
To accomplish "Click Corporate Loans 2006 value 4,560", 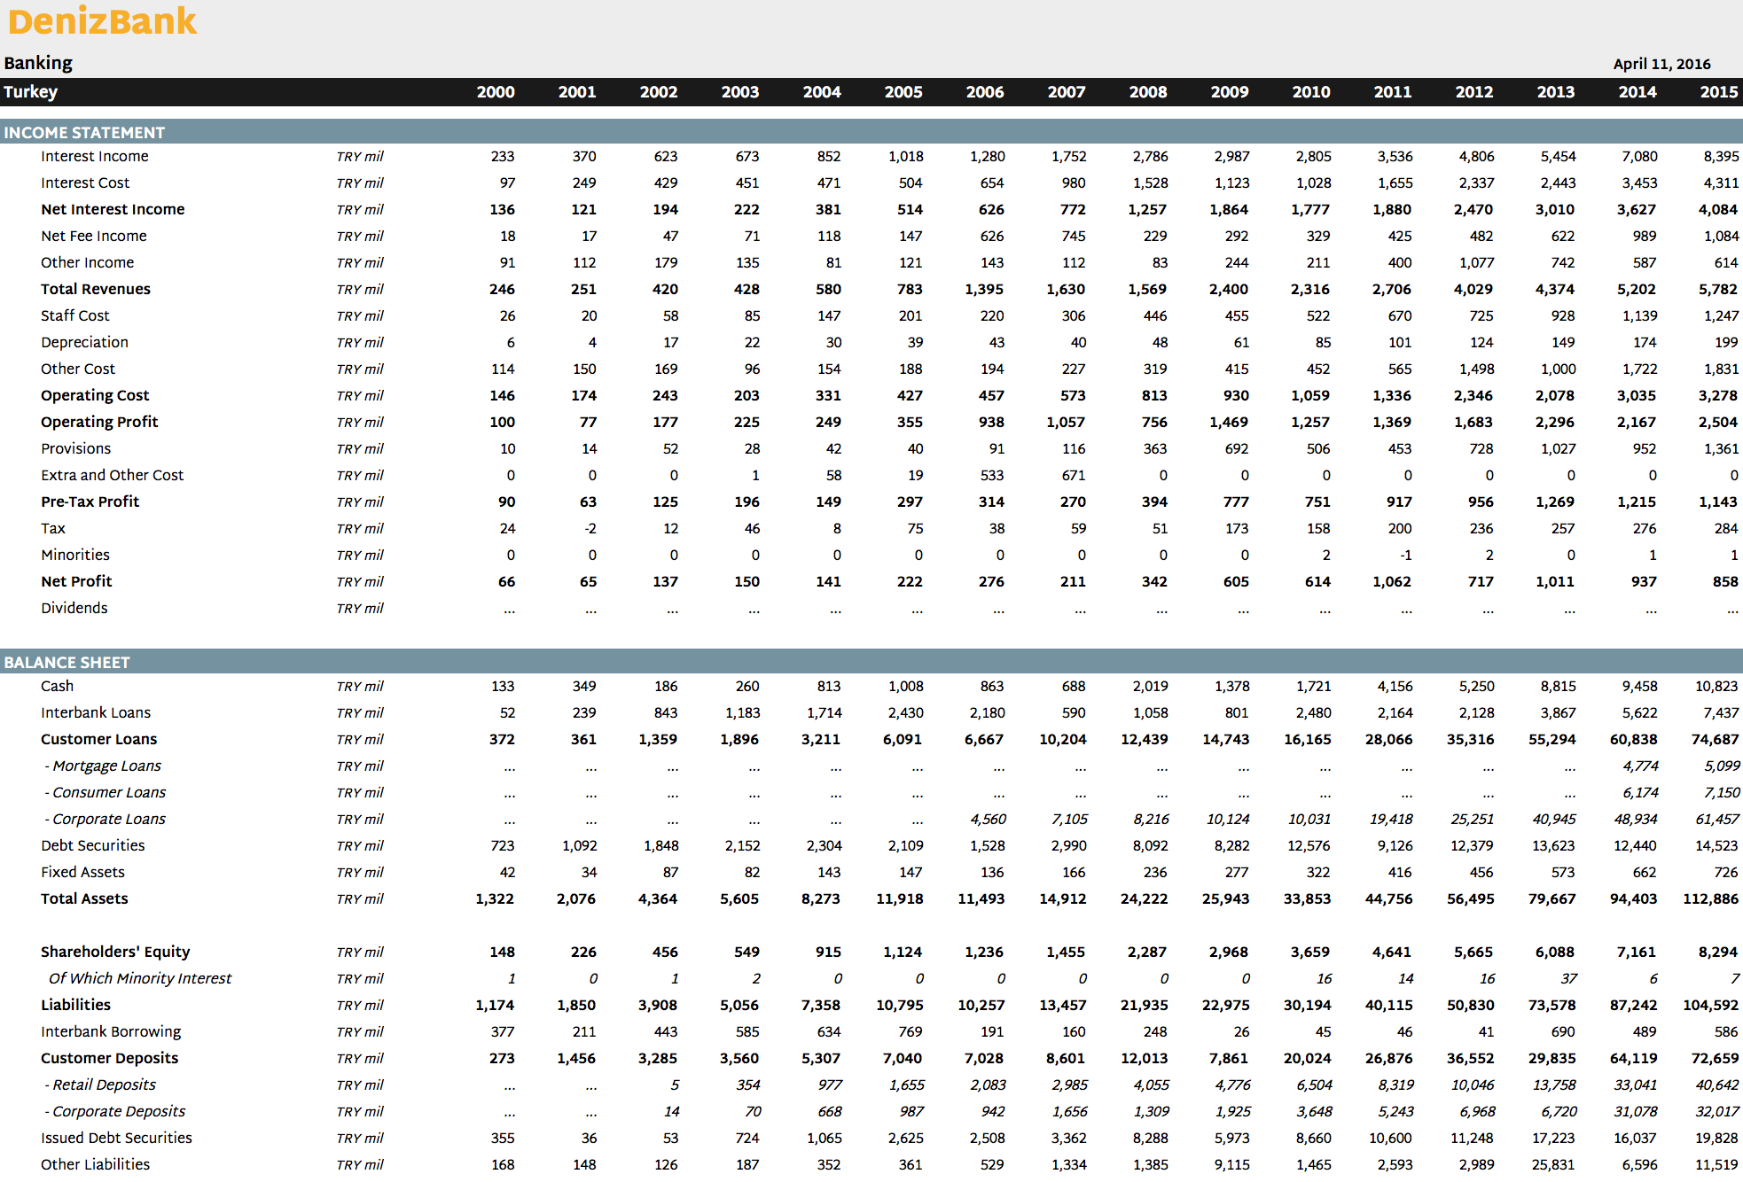I will tap(989, 819).
